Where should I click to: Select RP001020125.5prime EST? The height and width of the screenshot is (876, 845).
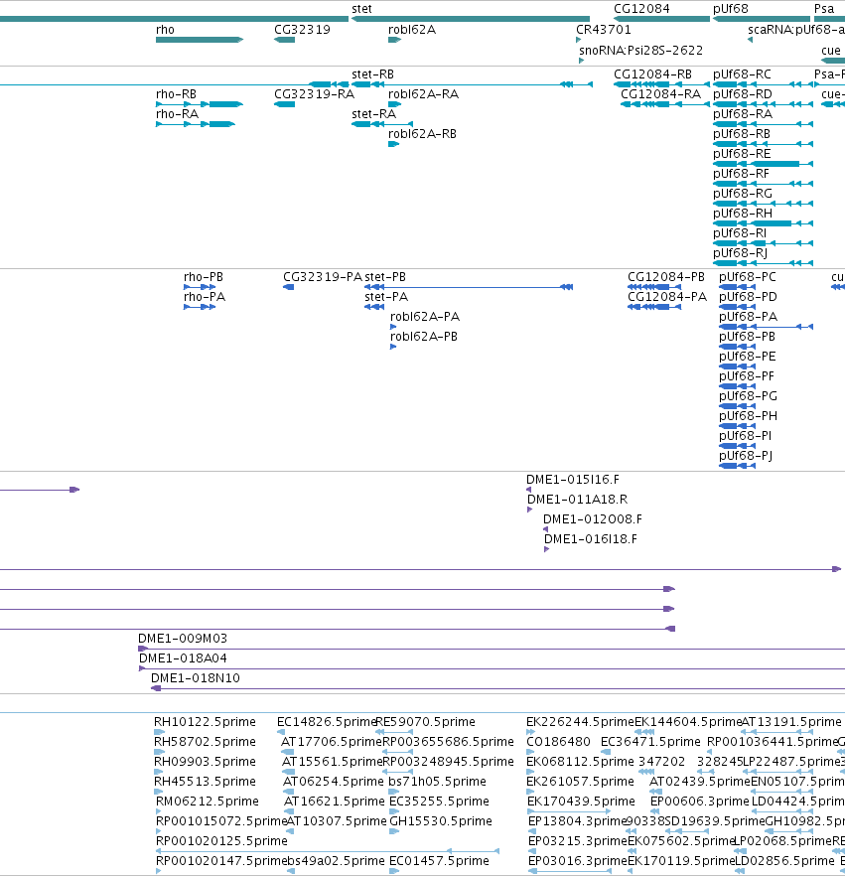[x=327, y=851]
